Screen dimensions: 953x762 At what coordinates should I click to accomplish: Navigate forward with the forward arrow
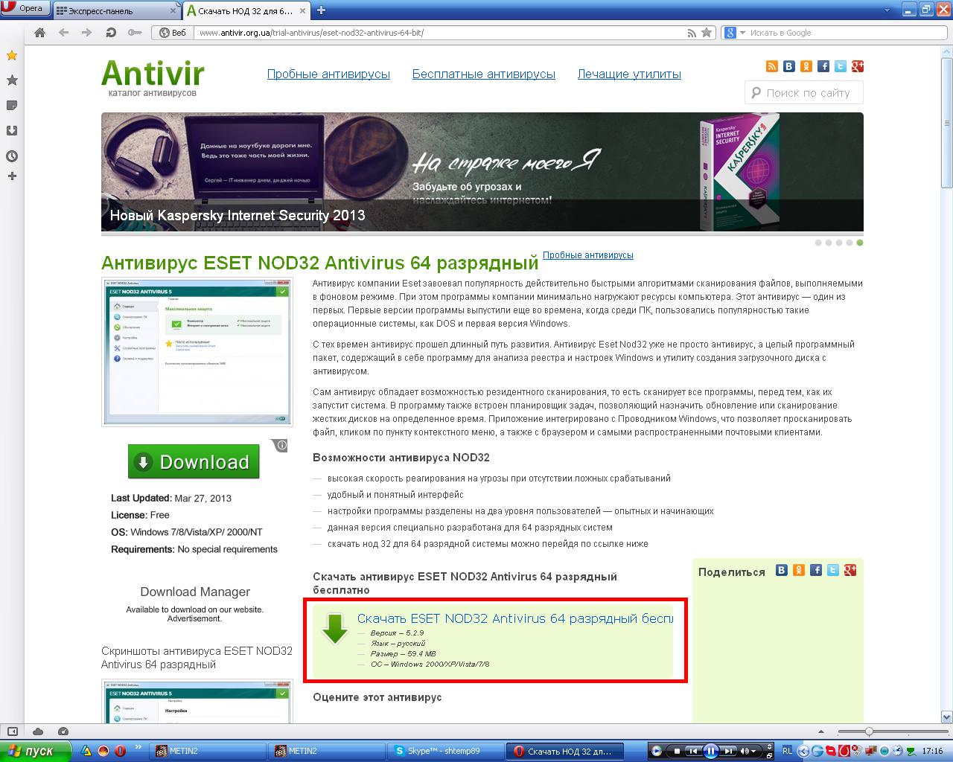[x=87, y=33]
